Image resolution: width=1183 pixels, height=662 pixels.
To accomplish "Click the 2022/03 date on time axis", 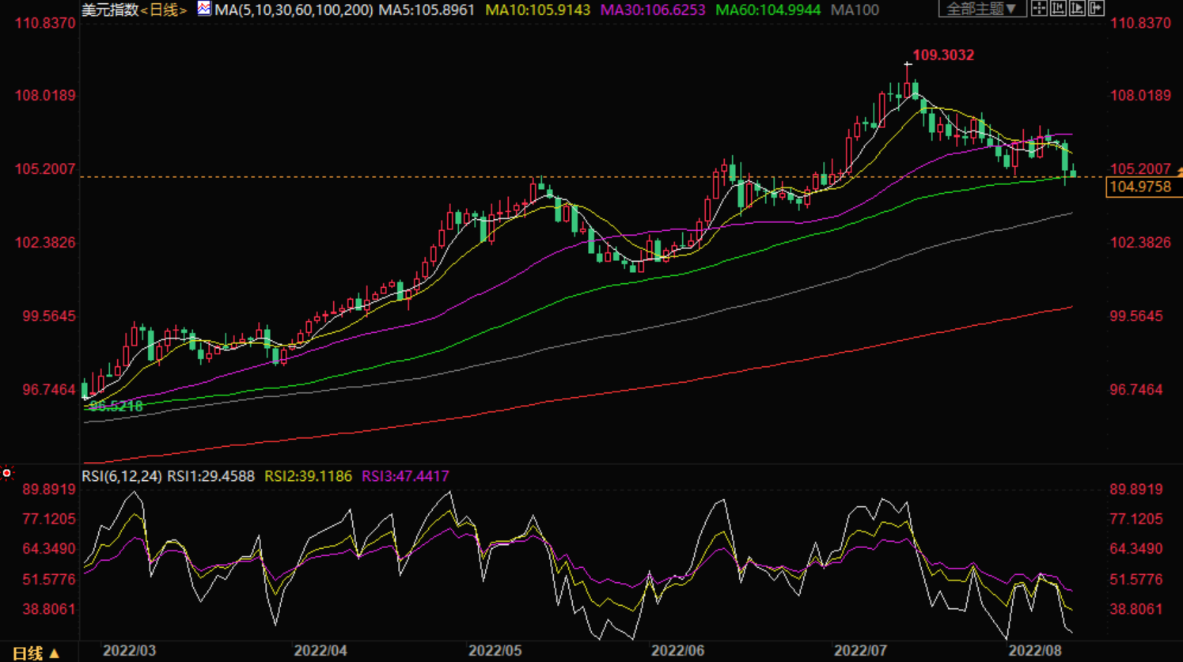I will point(130,651).
